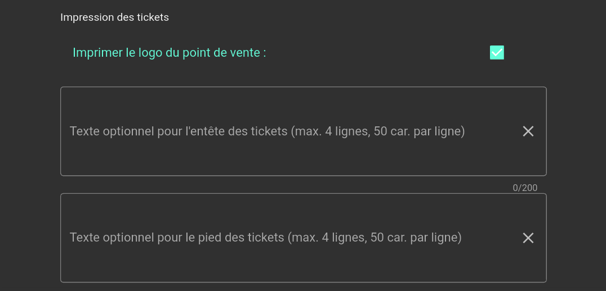
Task: Click the 'Impression des tickets' section heading
Action: pyautogui.click(x=114, y=17)
